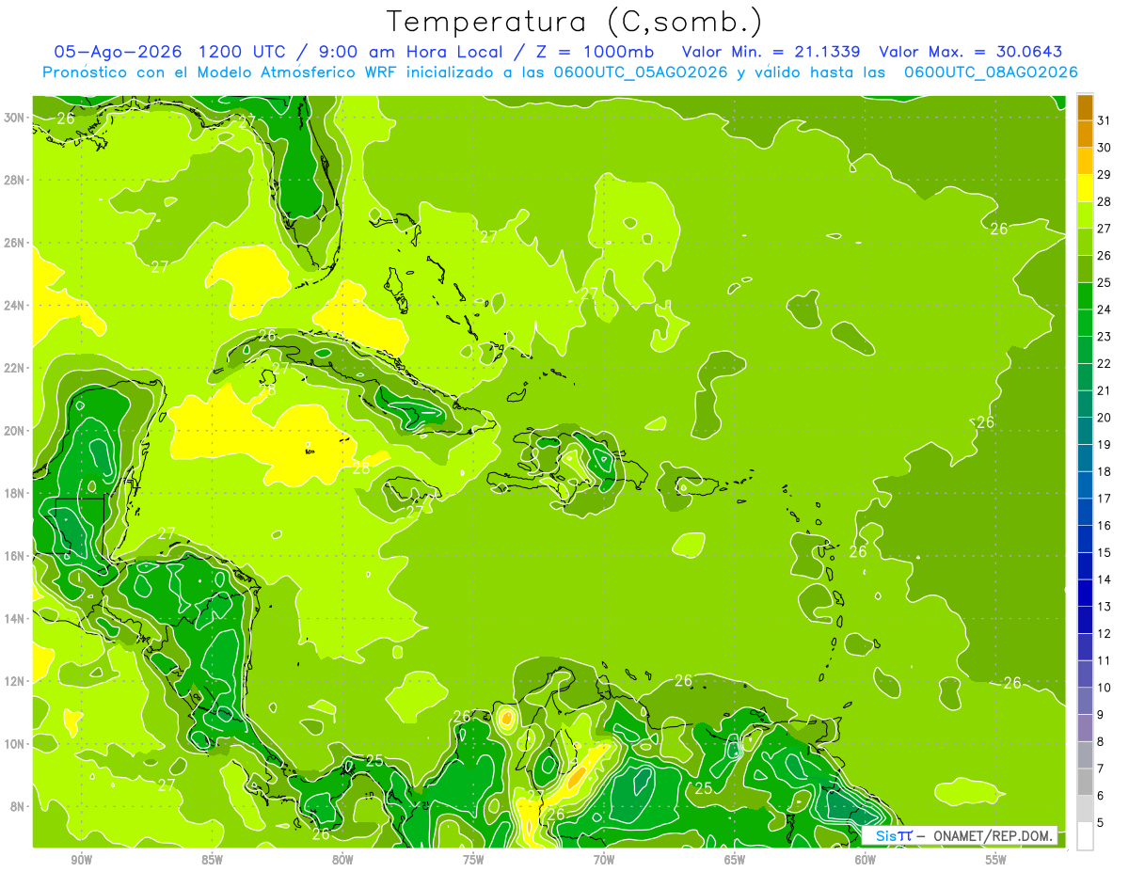Click the '27' colorbar scale label

click(1105, 228)
